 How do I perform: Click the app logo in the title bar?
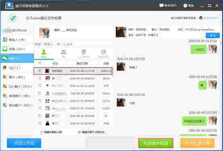pyautogui.click(x=9, y=6)
